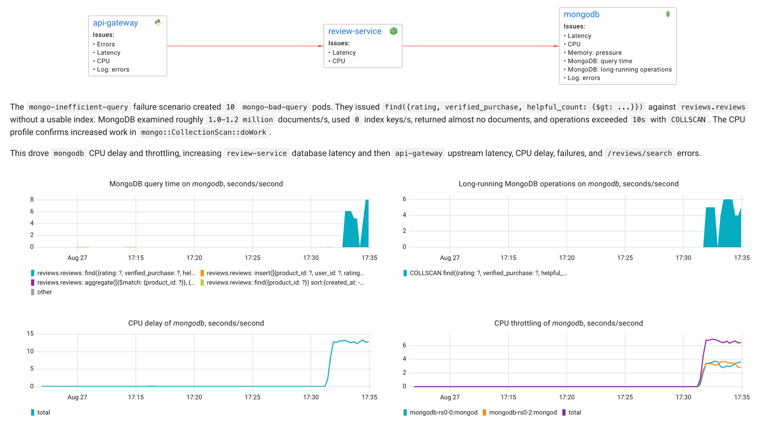This screenshot has height=423, width=764.
Task: Click the 'mongo::CollectionScan::doWork' code text
Action: coord(204,132)
